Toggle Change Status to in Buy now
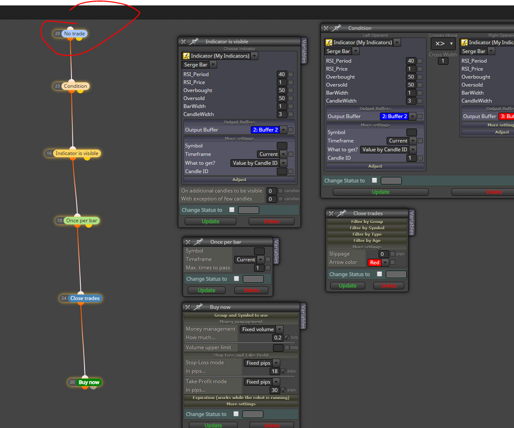 tap(236, 414)
